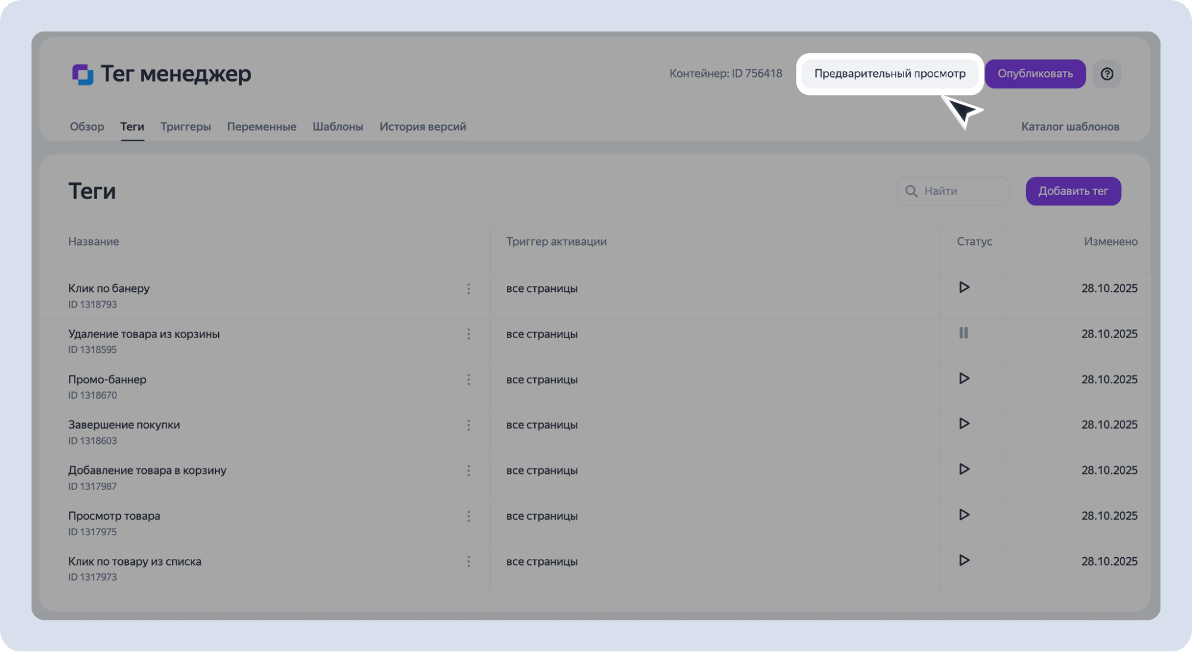Open three-dot menu for Клик по банеру

click(x=469, y=289)
